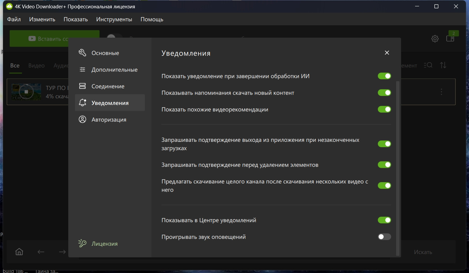Open the Лицензия link

(x=105, y=244)
